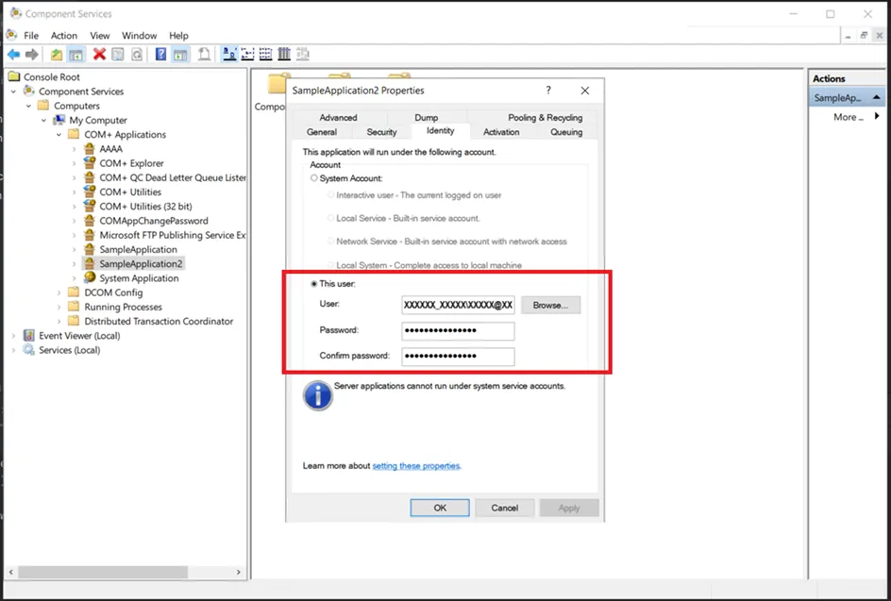Screen dimensions: 891x601
Task: Click the Export List page icon in toolbar
Action: click(x=204, y=55)
